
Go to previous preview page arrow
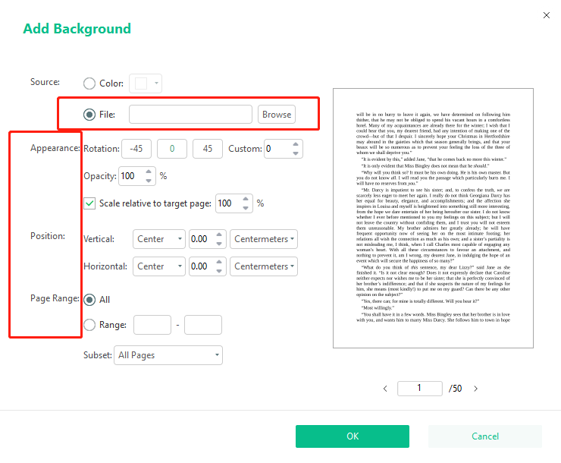click(x=385, y=389)
